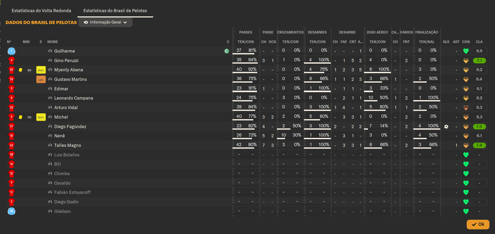Screen dimensions: 495x234
Task: Click Michel's number 6 shirt icon
Action: coord(11,117)
